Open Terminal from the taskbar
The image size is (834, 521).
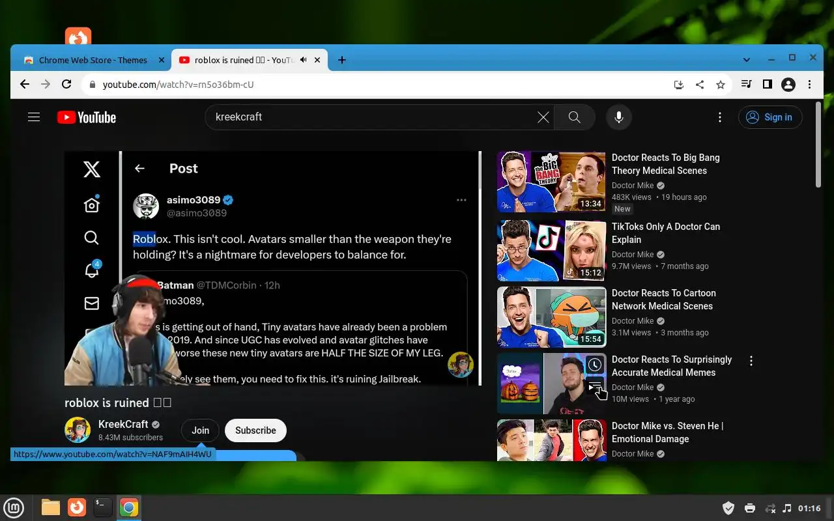pyautogui.click(x=102, y=507)
